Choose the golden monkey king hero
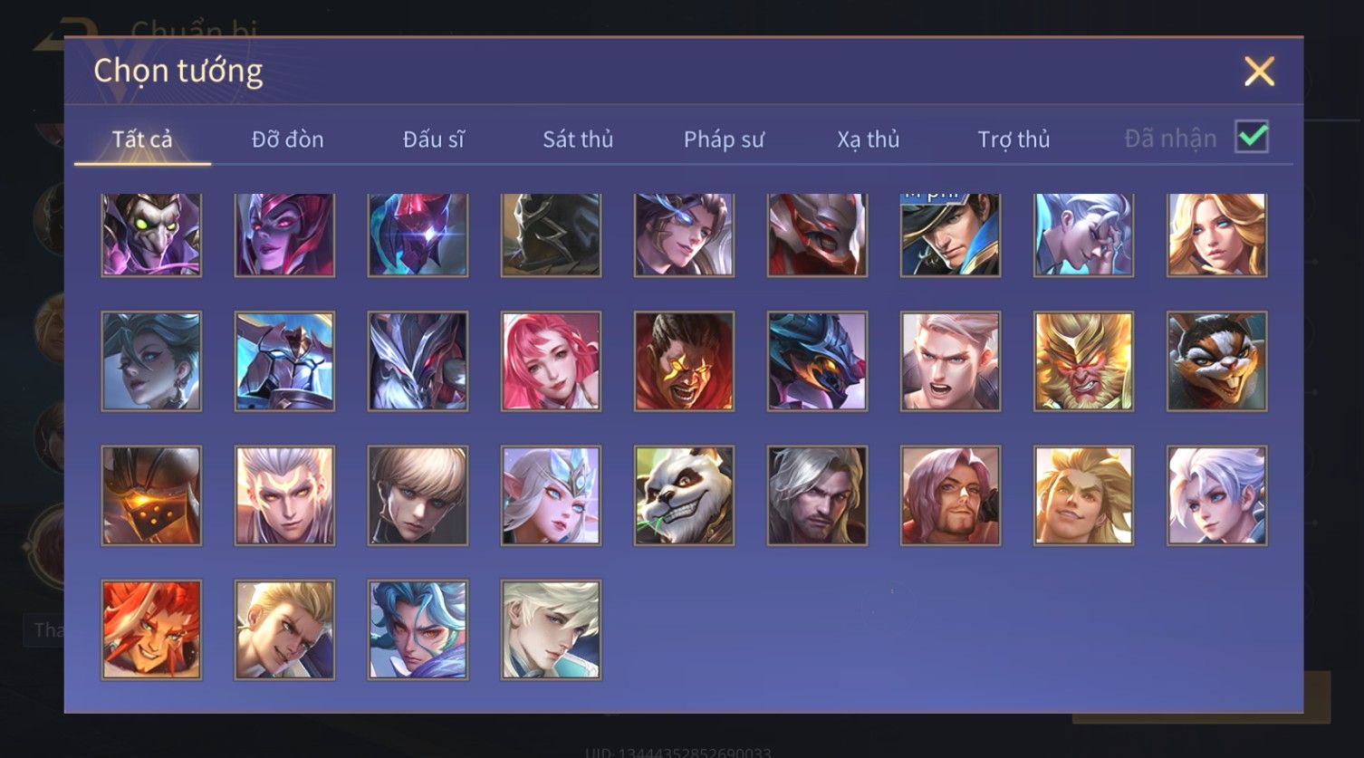 pyautogui.click(x=1083, y=361)
